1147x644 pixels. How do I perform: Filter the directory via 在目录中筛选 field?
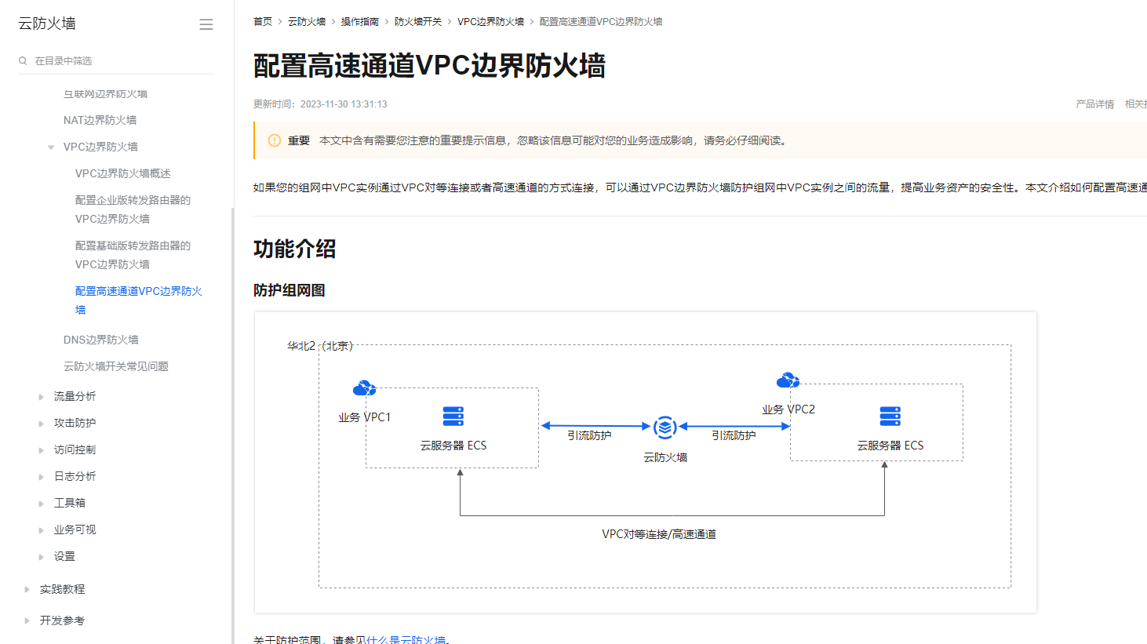tap(116, 60)
